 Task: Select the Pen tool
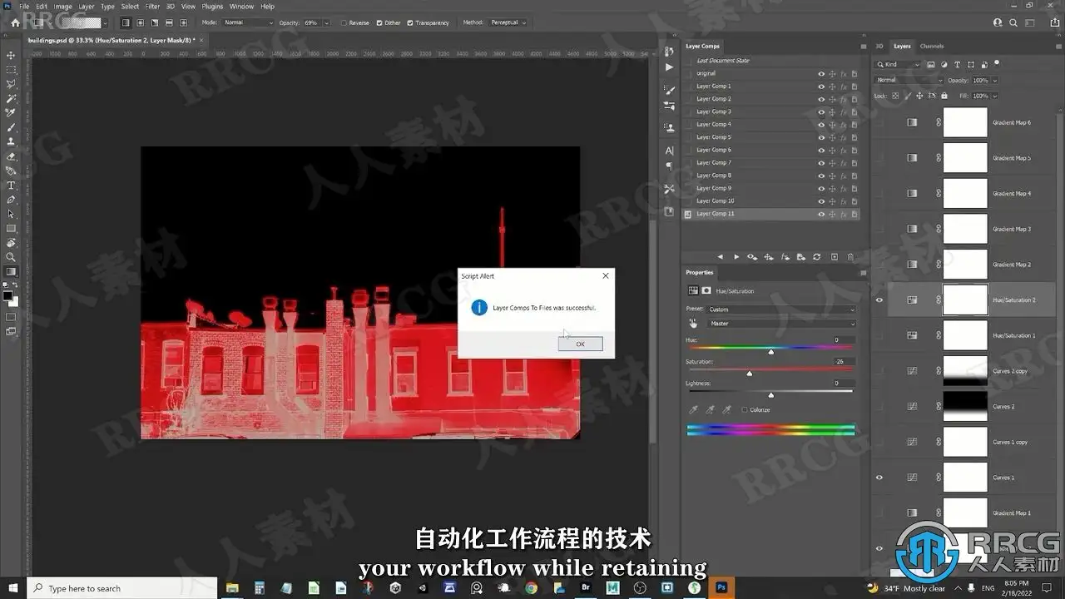(x=11, y=200)
